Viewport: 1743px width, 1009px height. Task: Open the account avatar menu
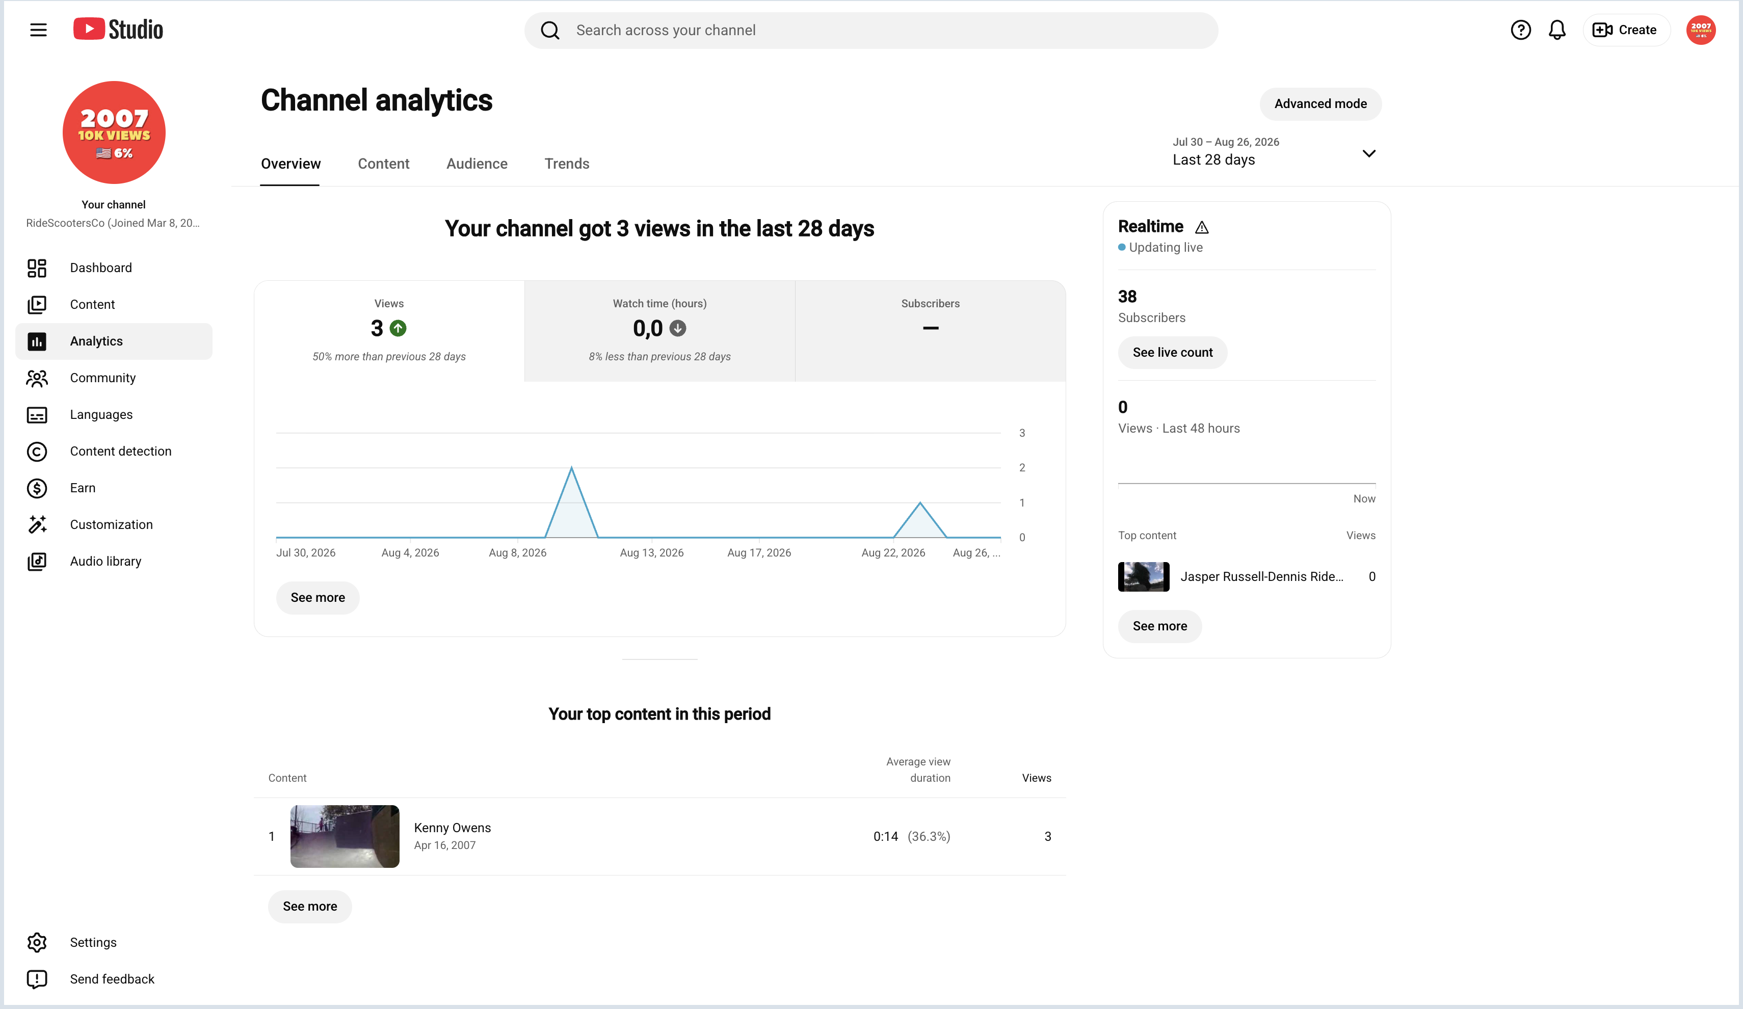tap(1701, 30)
